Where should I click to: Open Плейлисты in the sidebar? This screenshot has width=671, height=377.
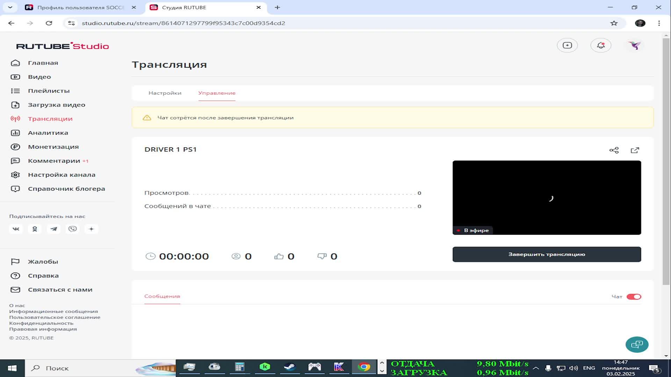pos(49,91)
